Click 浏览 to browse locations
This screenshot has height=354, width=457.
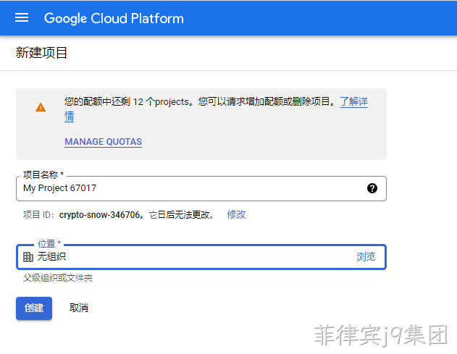[366, 257]
